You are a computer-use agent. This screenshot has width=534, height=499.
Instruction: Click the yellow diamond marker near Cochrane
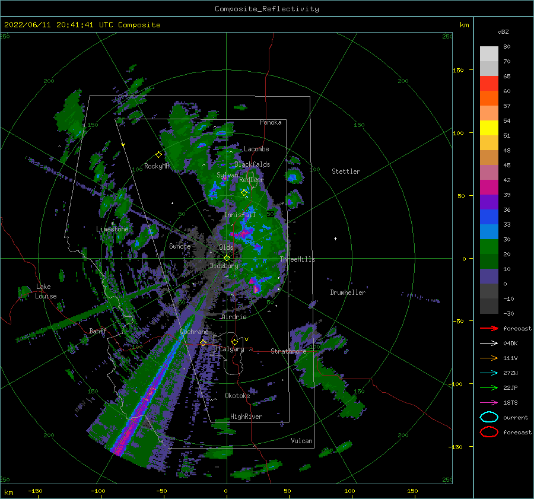(204, 342)
